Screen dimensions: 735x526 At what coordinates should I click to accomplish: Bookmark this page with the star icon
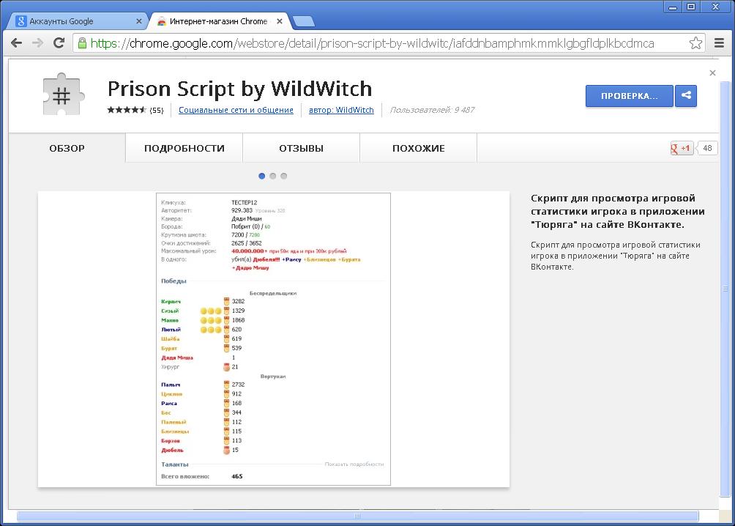pyautogui.click(x=695, y=43)
